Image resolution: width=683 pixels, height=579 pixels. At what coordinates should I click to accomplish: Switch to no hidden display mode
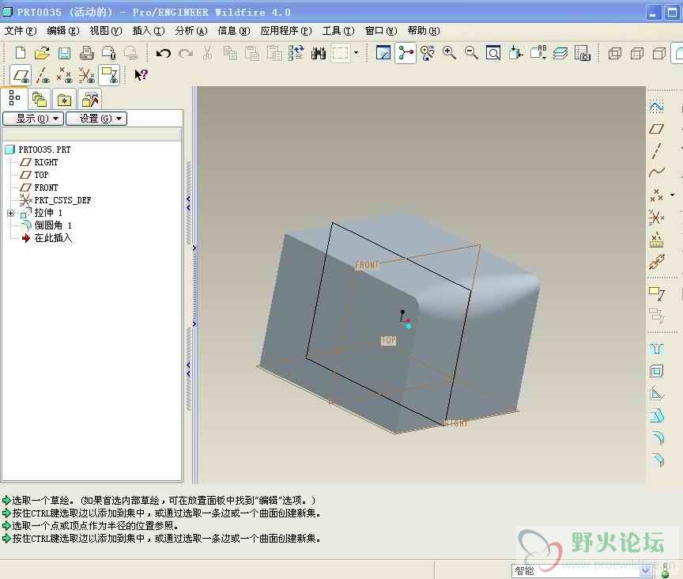tap(659, 53)
